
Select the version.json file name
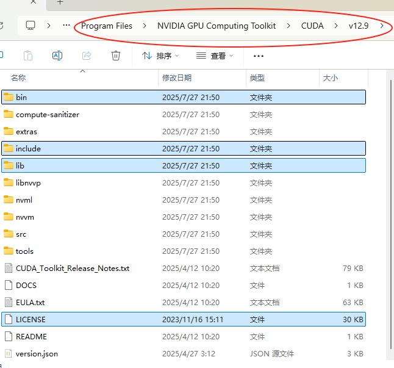point(37,354)
